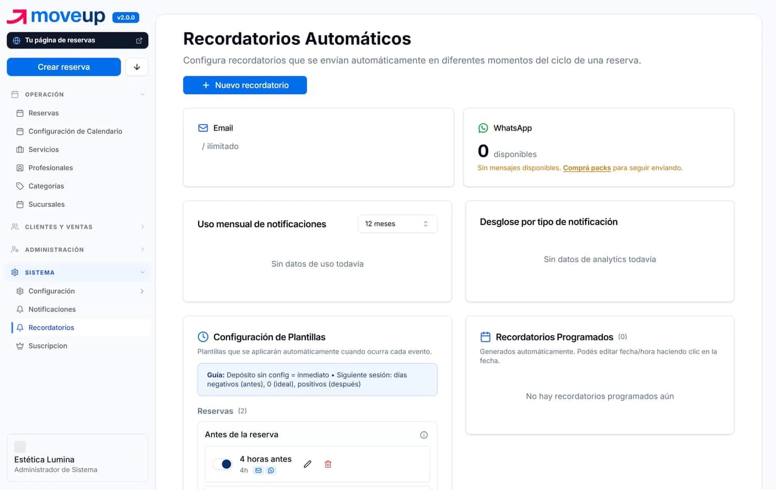Click the calendar icon next to Sucursales

(20, 204)
